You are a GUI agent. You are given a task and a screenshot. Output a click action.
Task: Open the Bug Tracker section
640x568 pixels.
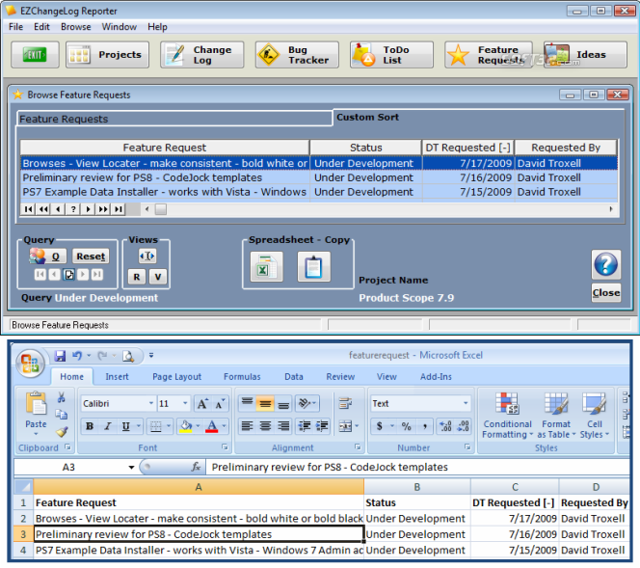[297, 54]
